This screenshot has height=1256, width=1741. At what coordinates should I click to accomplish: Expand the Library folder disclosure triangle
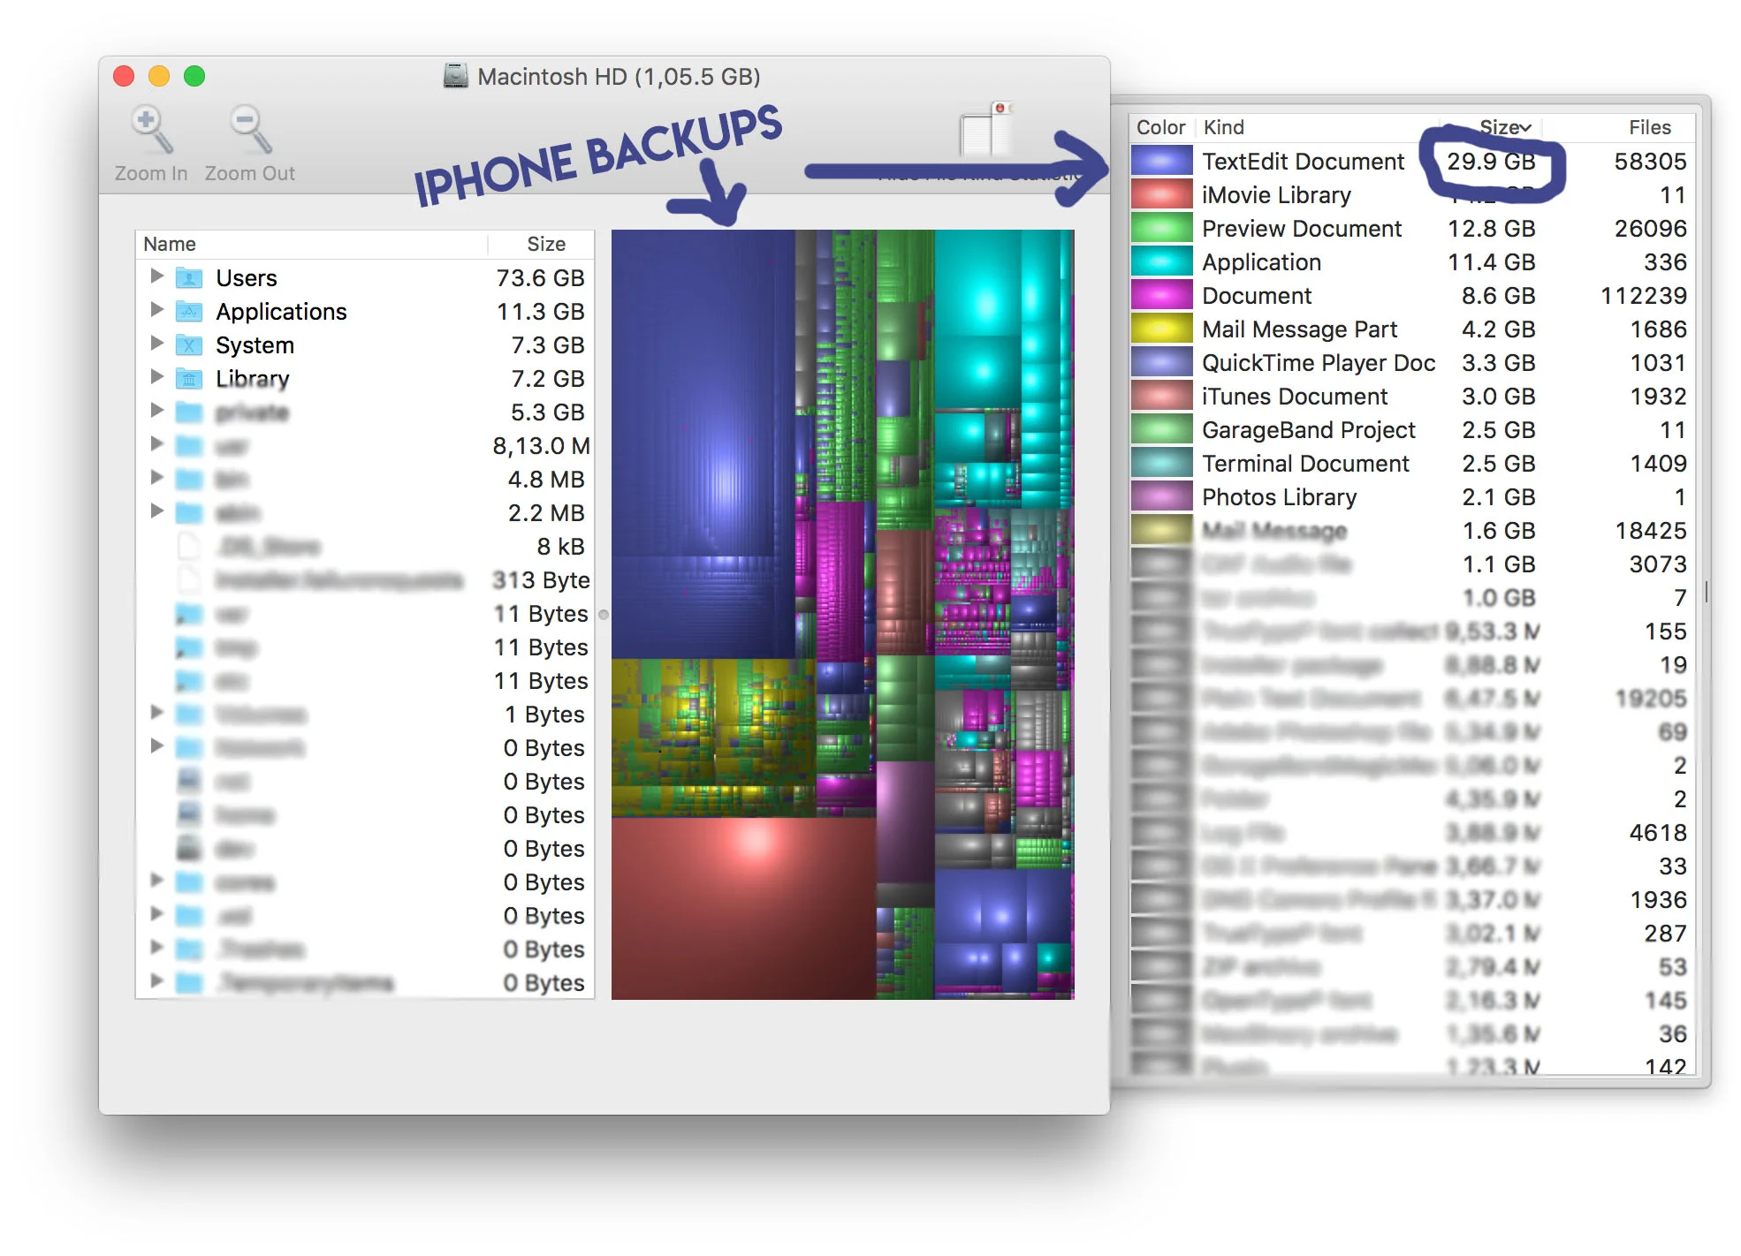[x=157, y=377]
